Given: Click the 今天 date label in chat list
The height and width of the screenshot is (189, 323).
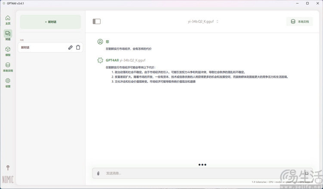Looking at the screenshot, I should click(22, 40).
